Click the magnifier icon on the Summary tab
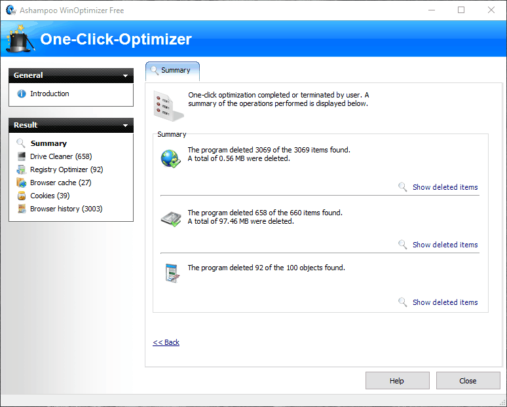The width and height of the screenshot is (507, 407). 154,71
